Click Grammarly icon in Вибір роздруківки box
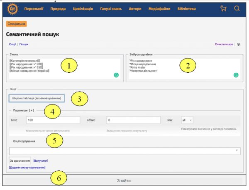The image size is (249, 190). coord(236,75)
